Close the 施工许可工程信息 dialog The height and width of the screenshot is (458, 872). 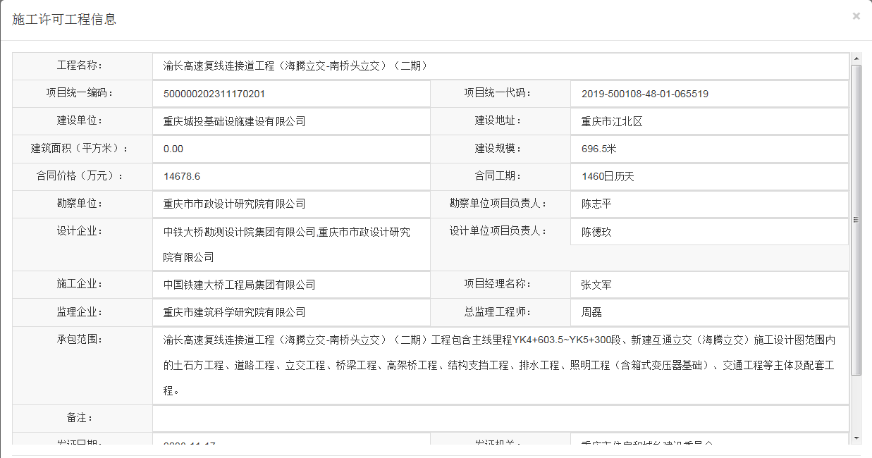856,16
